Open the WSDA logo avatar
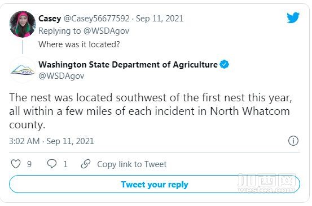Viewport: 312px width, 206px height. pos(23,70)
